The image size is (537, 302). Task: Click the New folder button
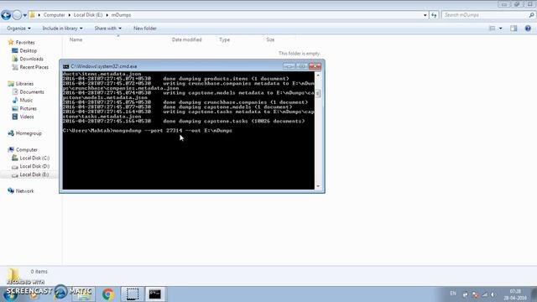coord(145,29)
